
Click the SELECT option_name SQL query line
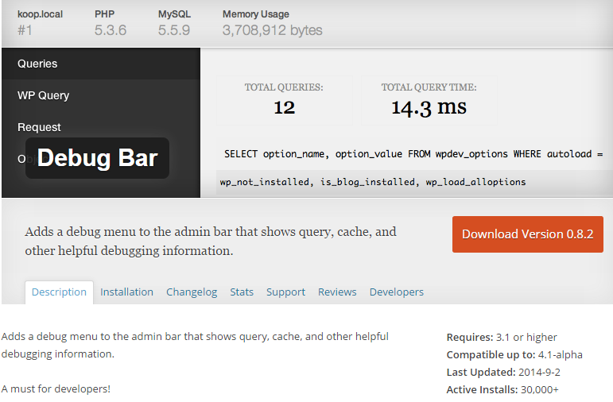pos(413,154)
